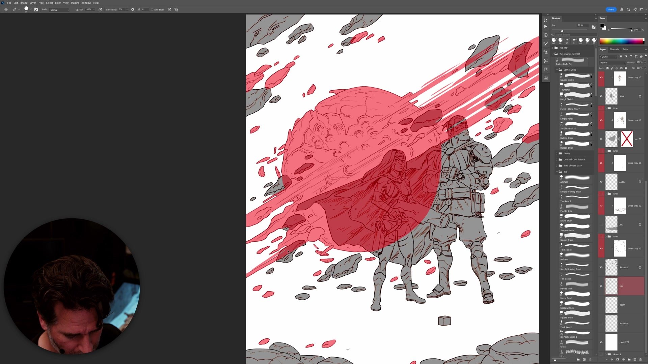Delete layer with trash icon
The width and height of the screenshot is (648, 364).
coord(641,360)
